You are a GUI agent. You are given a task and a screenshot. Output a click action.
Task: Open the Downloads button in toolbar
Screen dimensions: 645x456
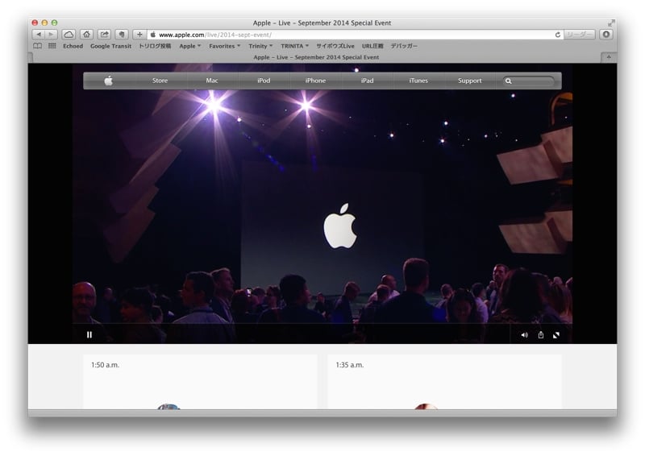click(605, 35)
